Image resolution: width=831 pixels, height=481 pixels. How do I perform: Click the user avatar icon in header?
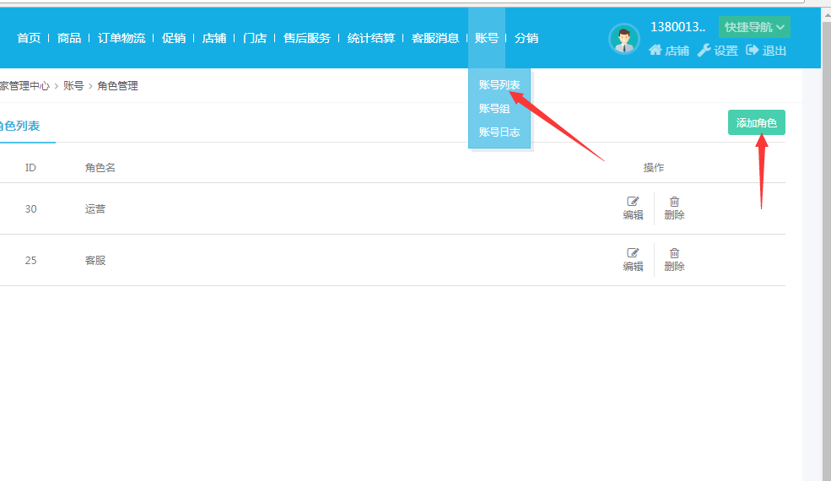pyautogui.click(x=624, y=39)
